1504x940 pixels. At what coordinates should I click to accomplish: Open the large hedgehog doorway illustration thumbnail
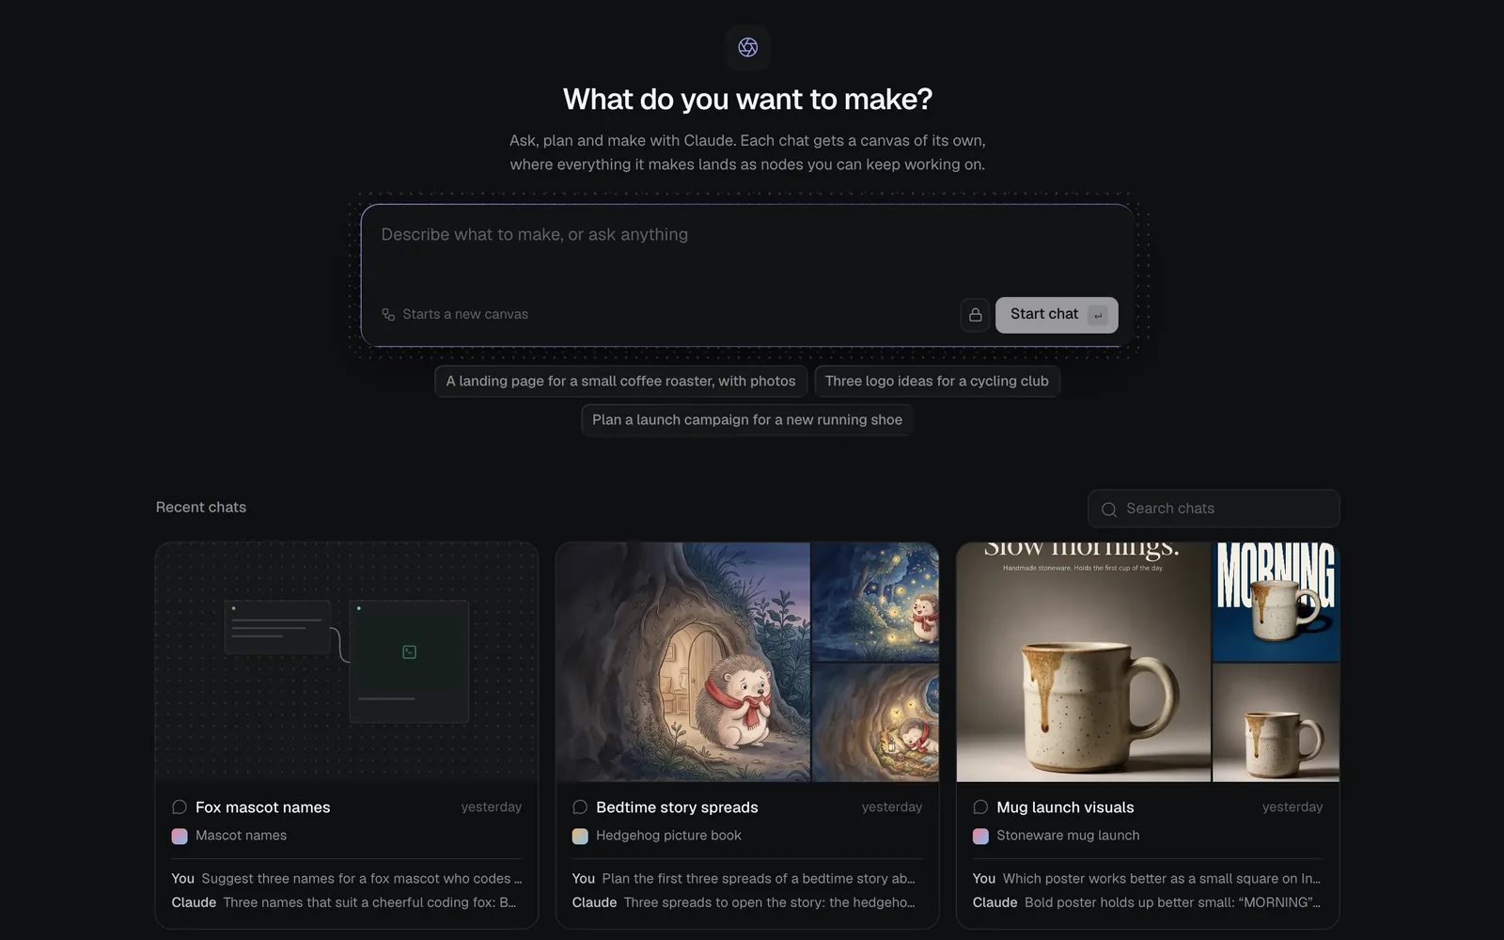tap(683, 662)
